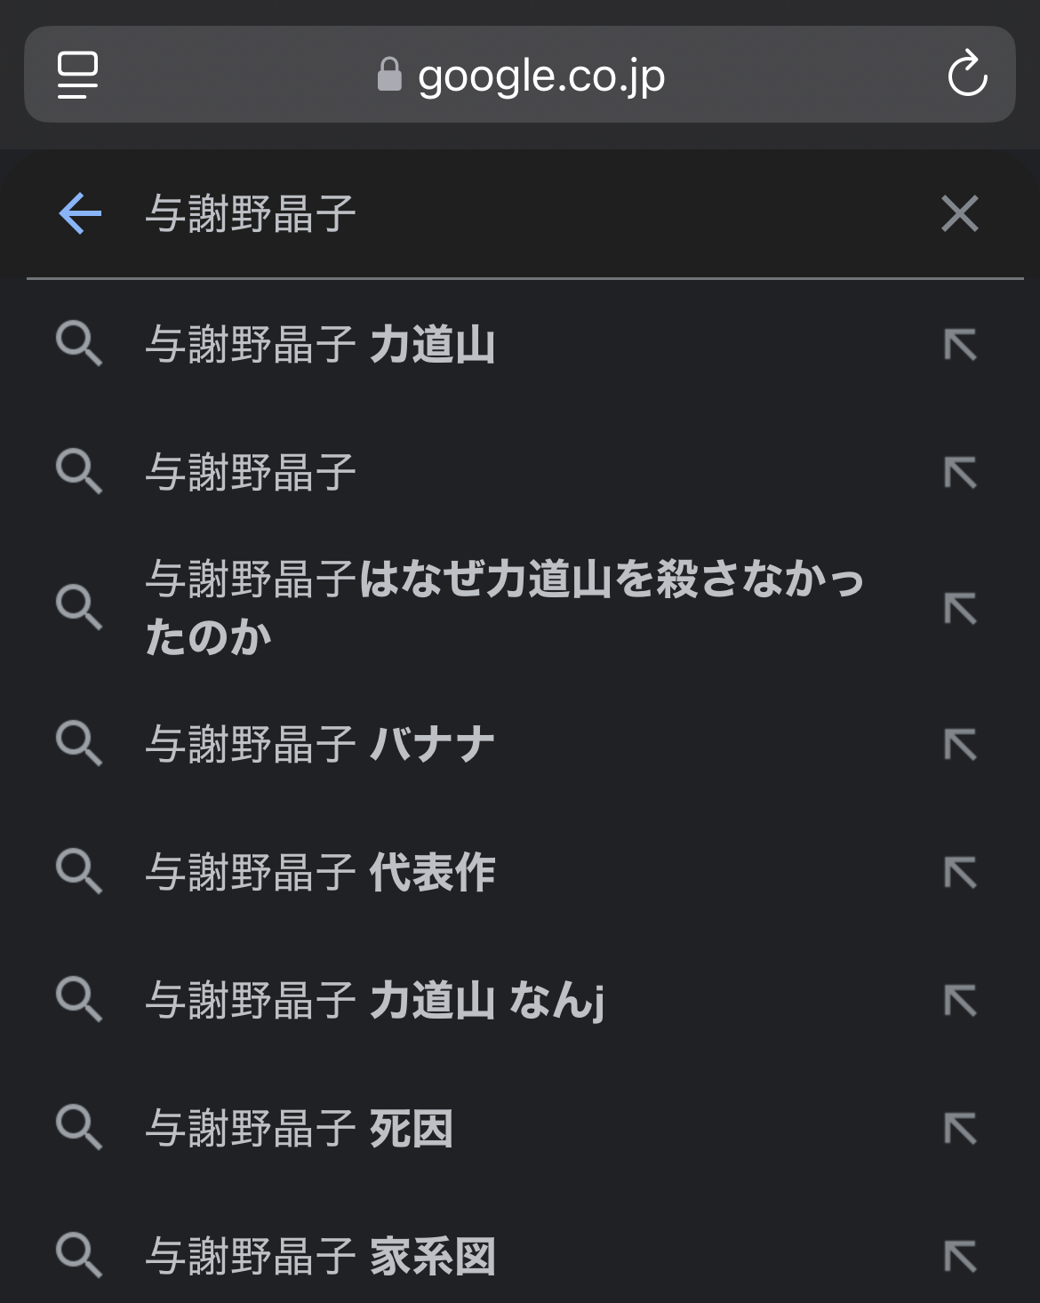
Task: Choose suggestion about なぜ力道山を殺さなかったのか
Action: tap(504, 608)
